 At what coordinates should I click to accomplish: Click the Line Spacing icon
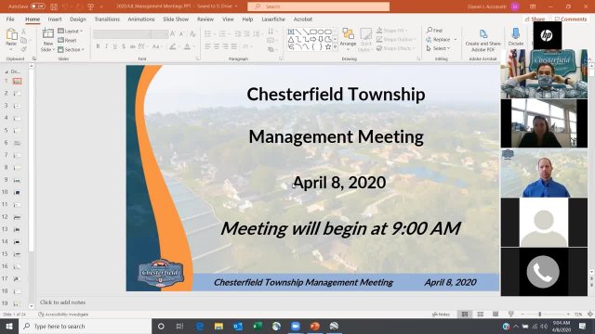258,33
